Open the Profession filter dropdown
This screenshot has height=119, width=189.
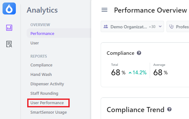point(178,26)
